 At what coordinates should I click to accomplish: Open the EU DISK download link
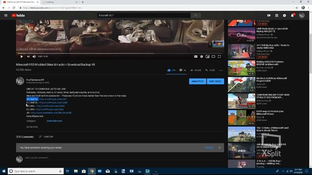point(50,109)
